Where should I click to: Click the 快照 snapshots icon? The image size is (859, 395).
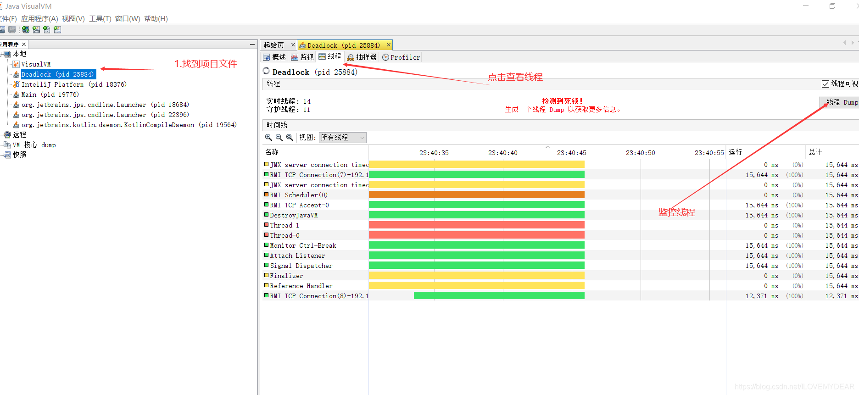pyautogui.click(x=7, y=155)
